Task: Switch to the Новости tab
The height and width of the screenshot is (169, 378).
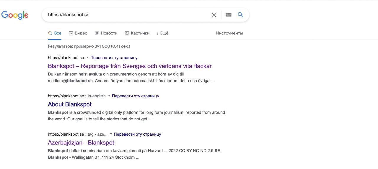Action: click(106, 33)
